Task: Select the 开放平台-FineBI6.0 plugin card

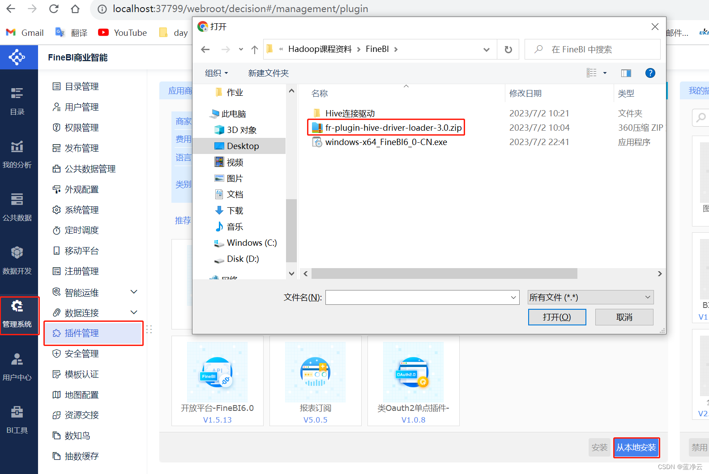Action: pyautogui.click(x=218, y=381)
